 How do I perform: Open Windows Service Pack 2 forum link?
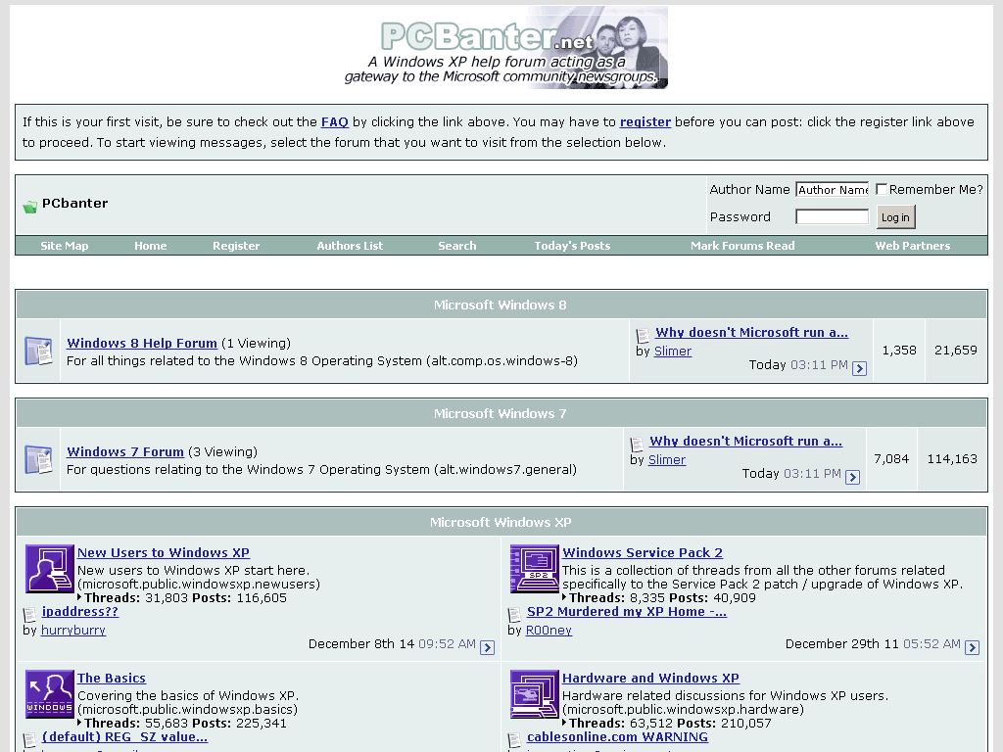pyautogui.click(x=643, y=552)
